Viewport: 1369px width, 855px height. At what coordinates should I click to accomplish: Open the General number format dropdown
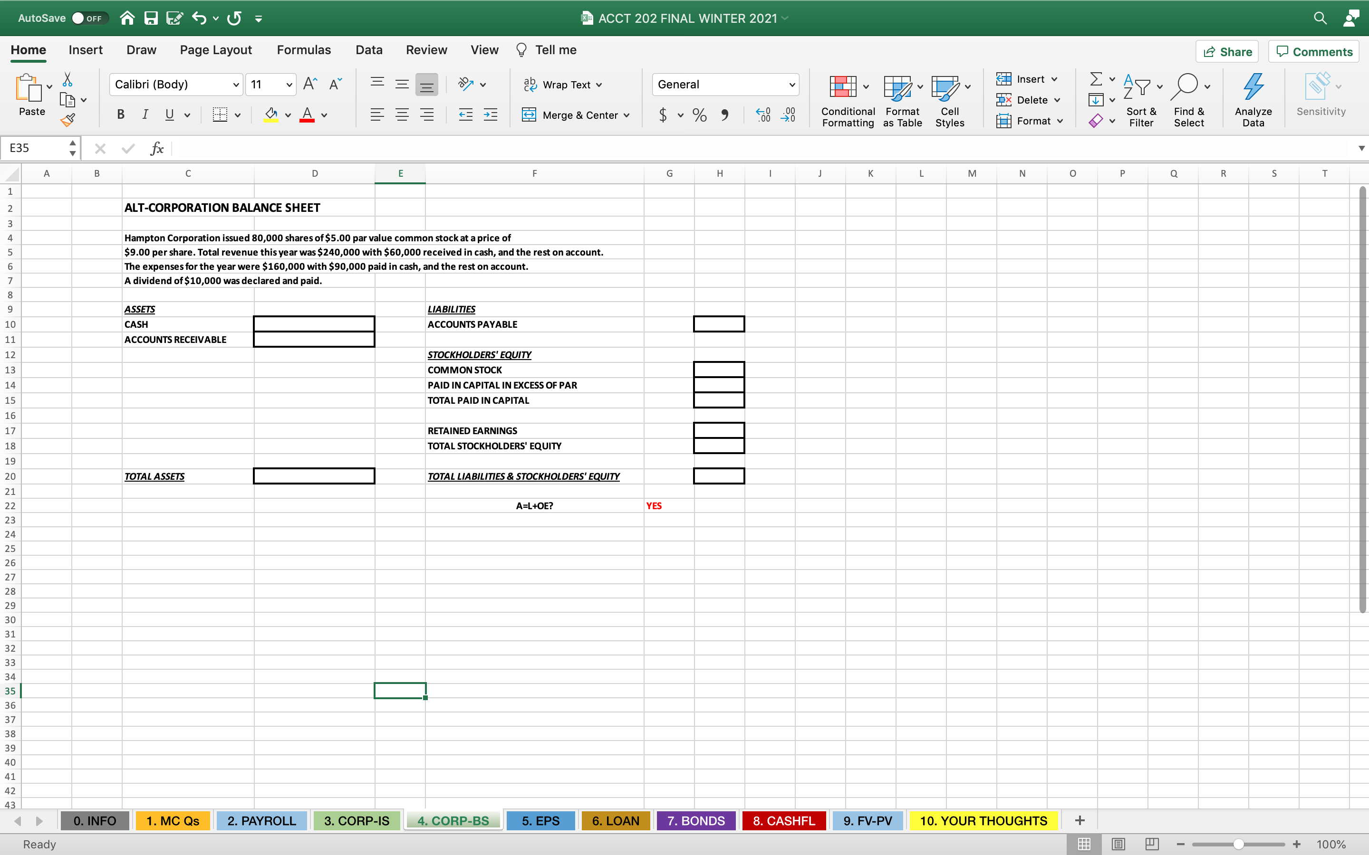pyautogui.click(x=791, y=85)
